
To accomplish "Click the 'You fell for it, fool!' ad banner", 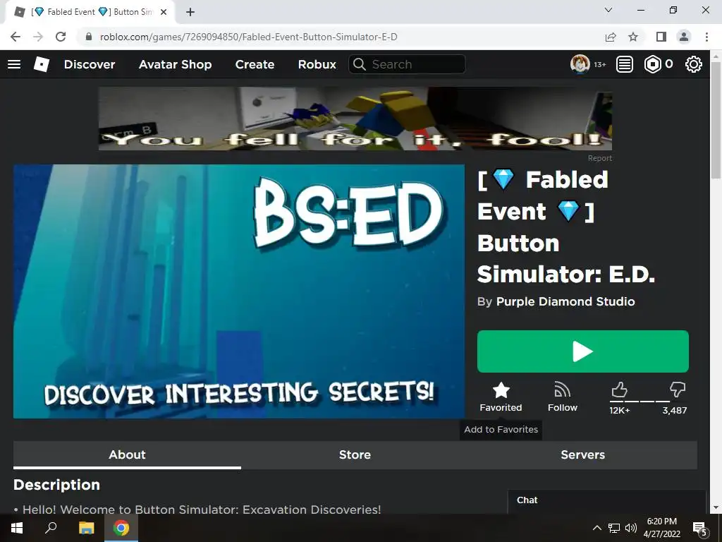I will 355,119.
